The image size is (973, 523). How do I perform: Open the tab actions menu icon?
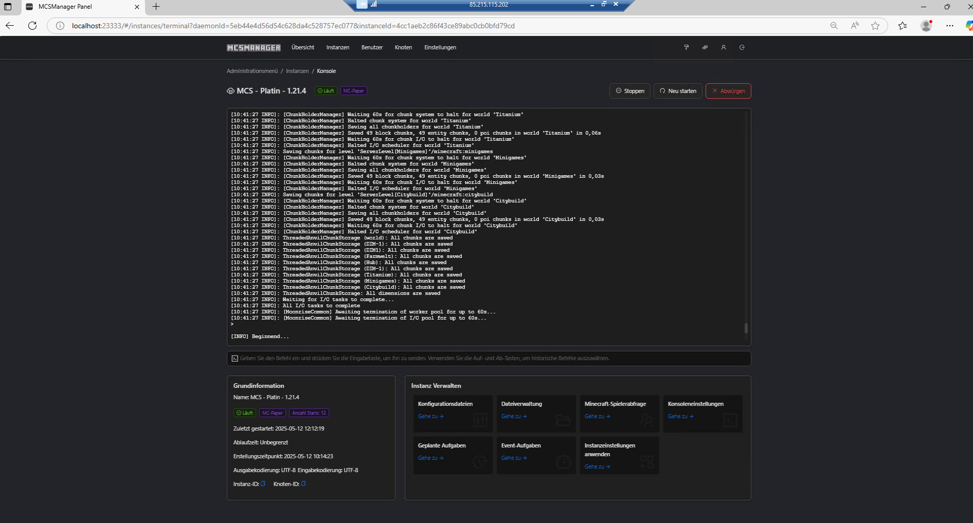[x=8, y=7]
